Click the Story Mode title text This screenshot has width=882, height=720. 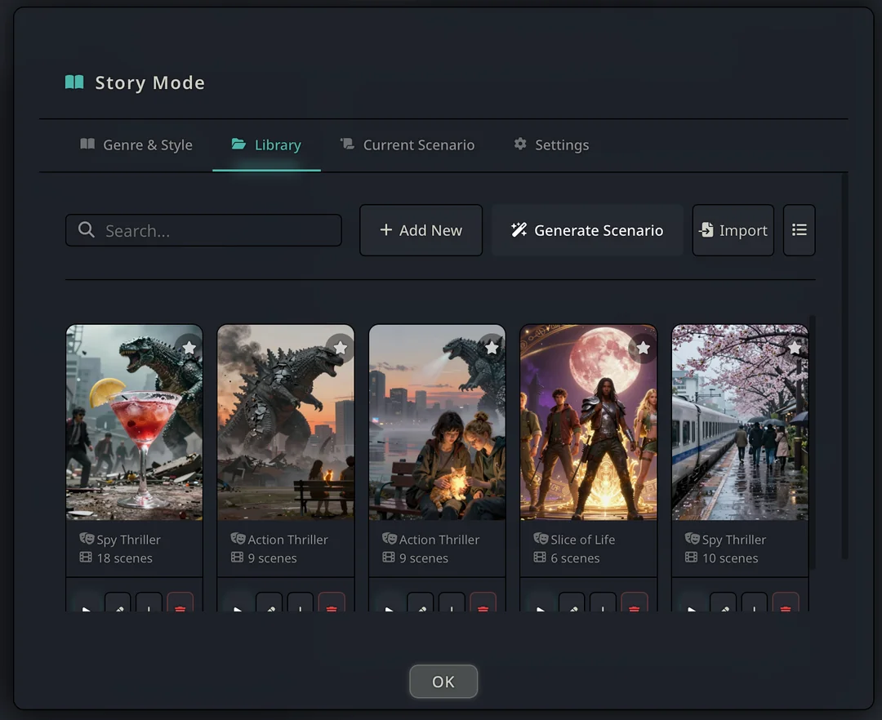(149, 82)
